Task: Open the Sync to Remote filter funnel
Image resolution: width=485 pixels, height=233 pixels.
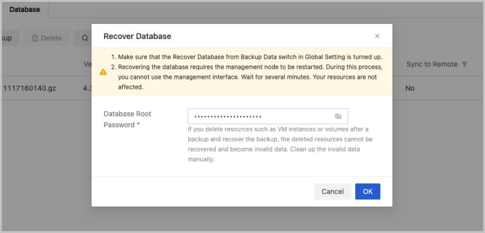Action: tap(464, 64)
